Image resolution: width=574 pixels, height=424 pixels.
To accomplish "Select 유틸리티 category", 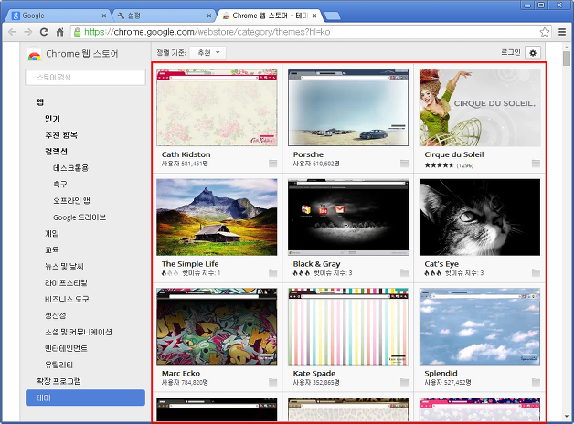I will pyautogui.click(x=58, y=365).
